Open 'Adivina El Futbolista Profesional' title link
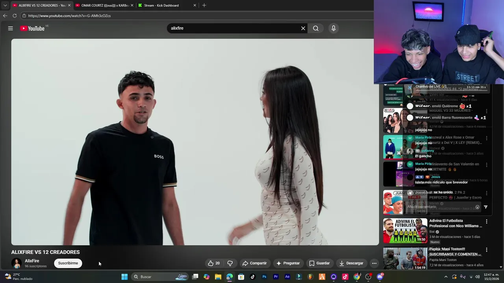The image size is (504, 283). (x=456, y=223)
